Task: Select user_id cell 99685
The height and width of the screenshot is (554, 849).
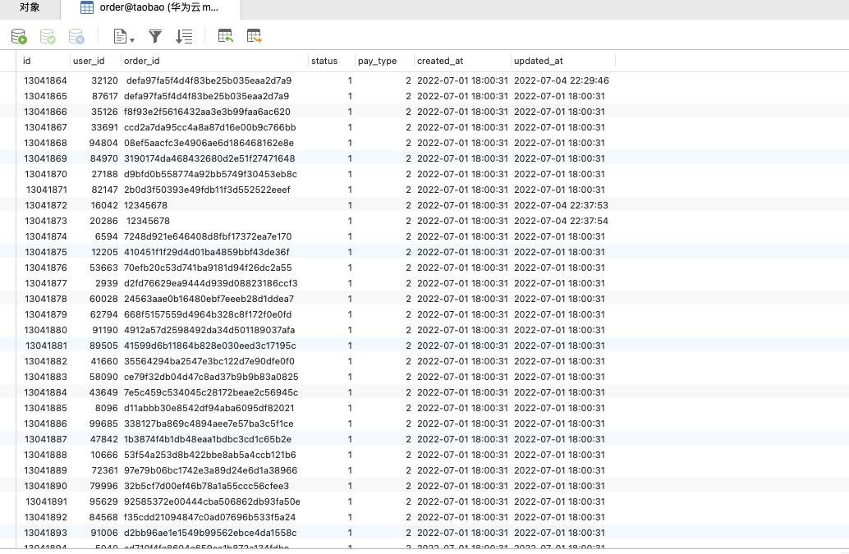Action: click(x=103, y=424)
